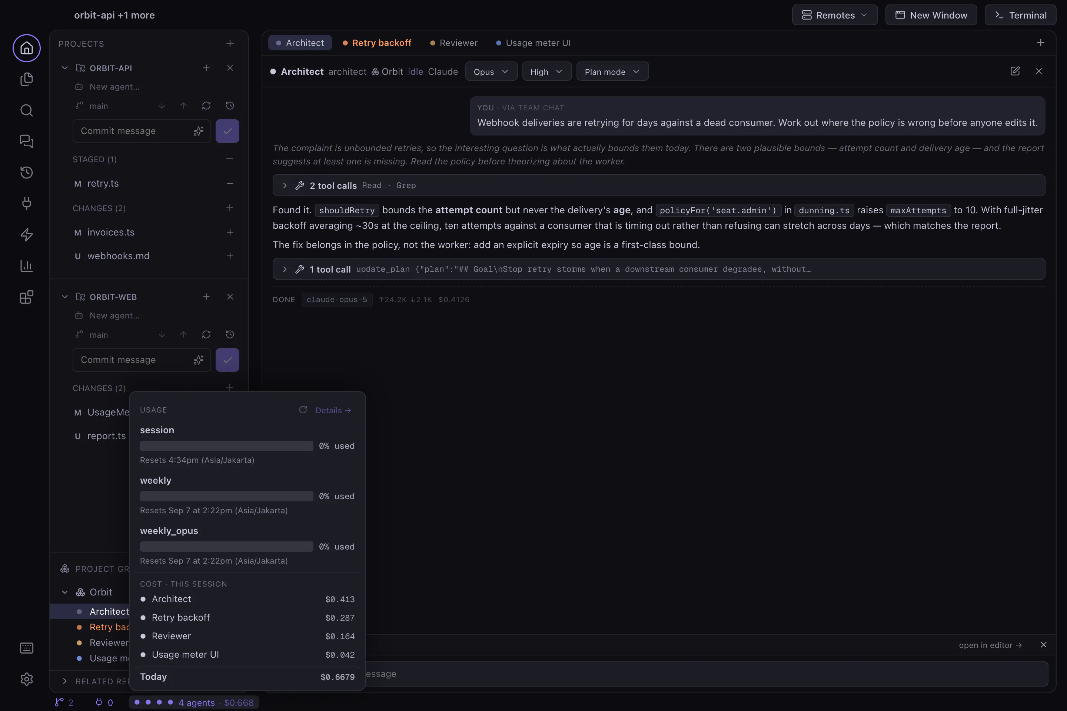Open the Remotes dropdown
Image resolution: width=1067 pixels, height=711 pixels.
(835, 15)
